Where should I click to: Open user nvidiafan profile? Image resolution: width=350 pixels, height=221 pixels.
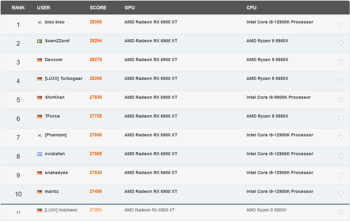tap(55, 154)
